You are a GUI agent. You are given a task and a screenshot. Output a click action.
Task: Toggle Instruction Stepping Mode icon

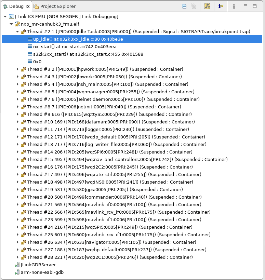pyautogui.click(x=221, y=6)
